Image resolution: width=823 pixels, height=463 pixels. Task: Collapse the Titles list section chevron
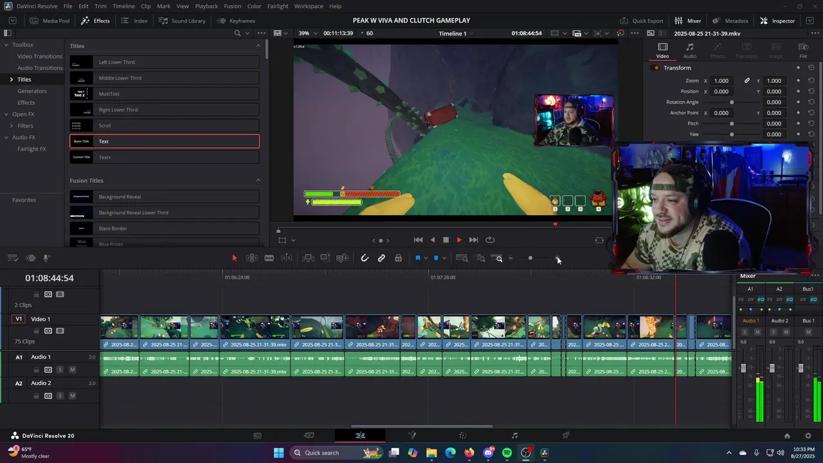258,46
